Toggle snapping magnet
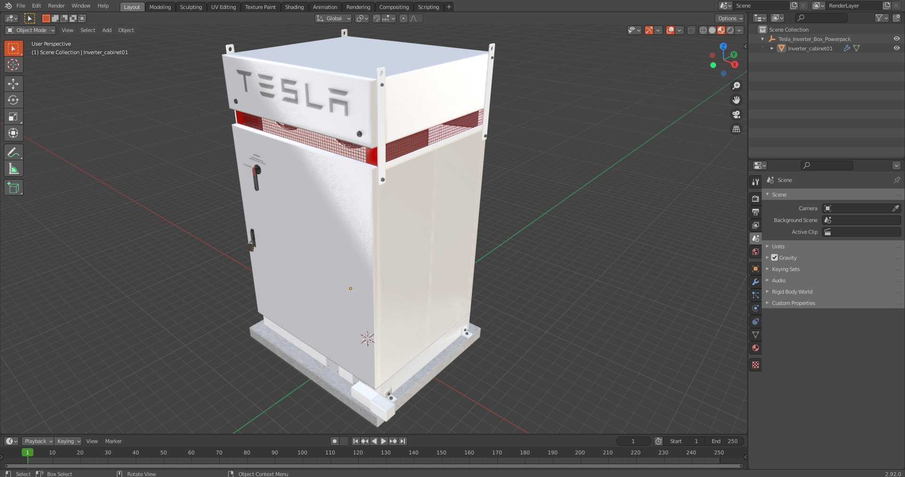 pyautogui.click(x=376, y=18)
